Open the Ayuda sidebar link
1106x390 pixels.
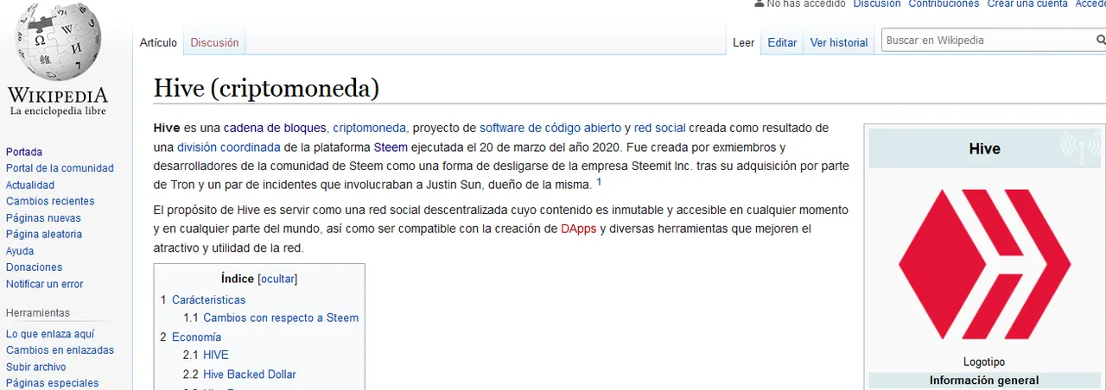point(20,250)
